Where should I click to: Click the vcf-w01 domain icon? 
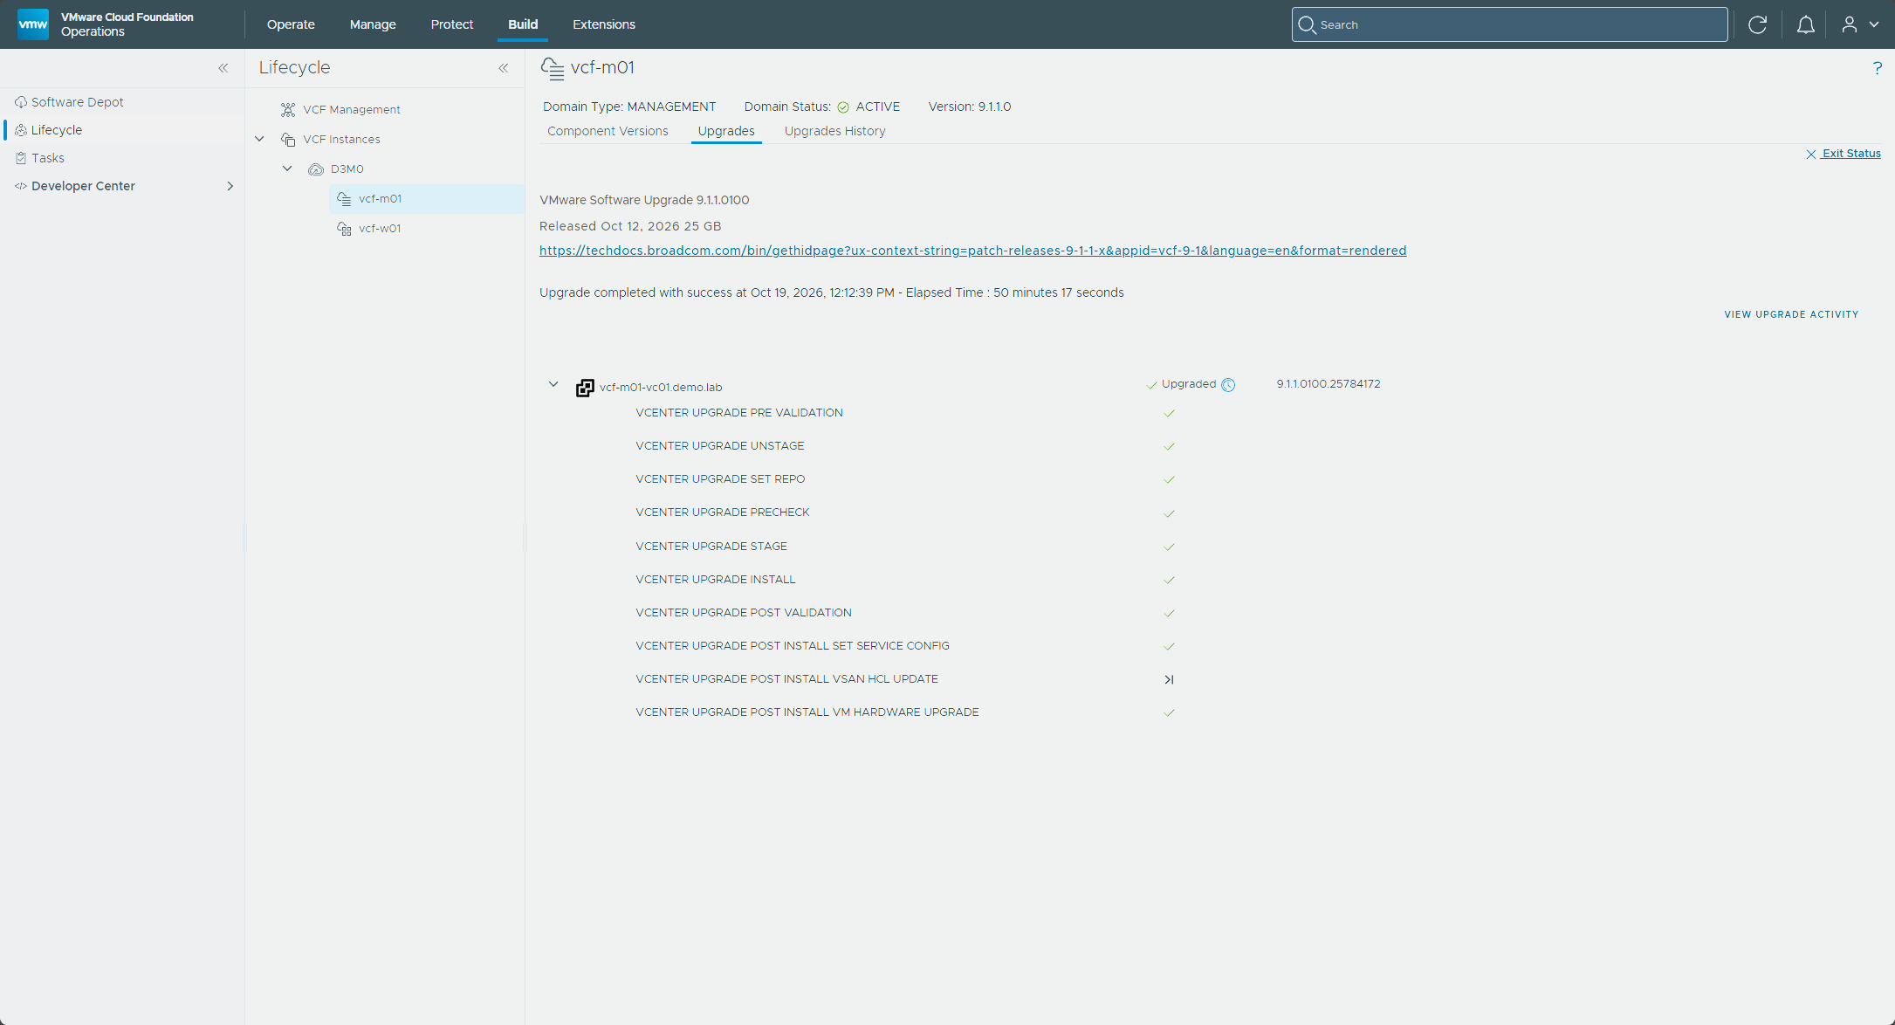click(x=344, y=229)
